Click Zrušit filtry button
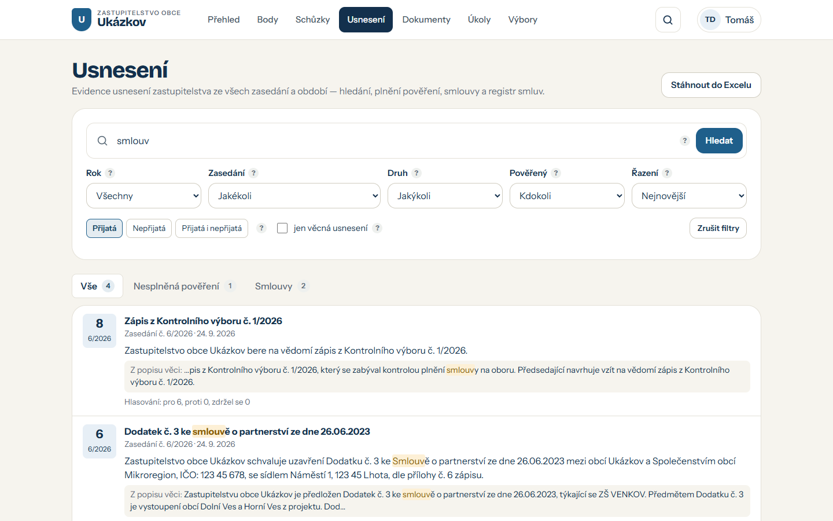This screenshot has height=521, width=833. (718, 228)
